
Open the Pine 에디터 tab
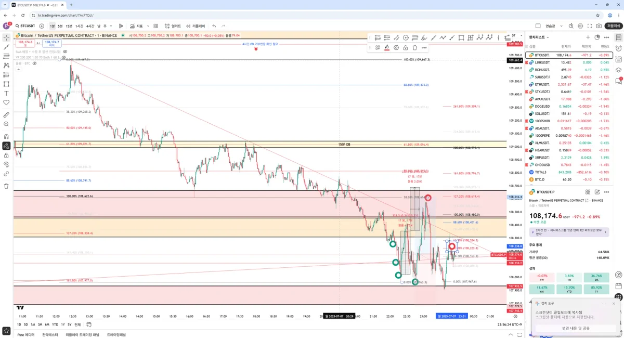tap(26, 335)
